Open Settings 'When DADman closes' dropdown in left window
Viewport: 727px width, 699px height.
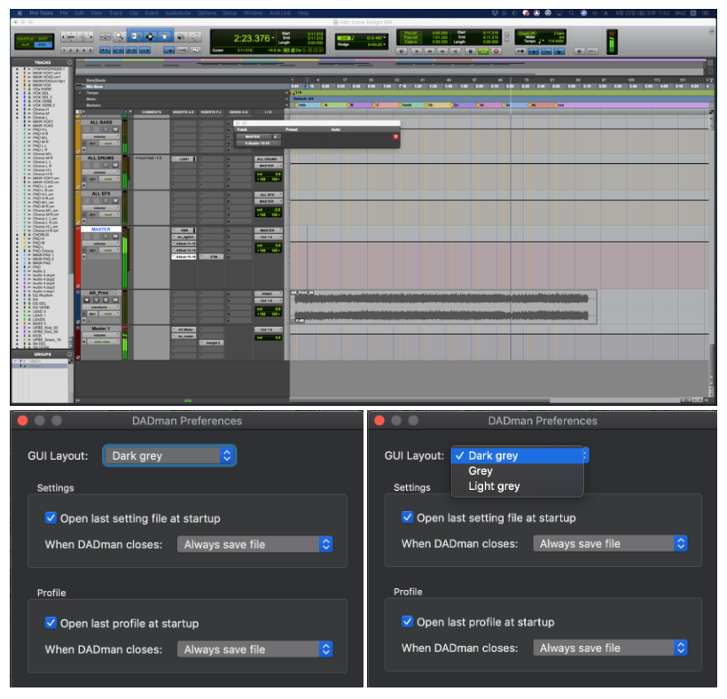click(x=255, y=544)
